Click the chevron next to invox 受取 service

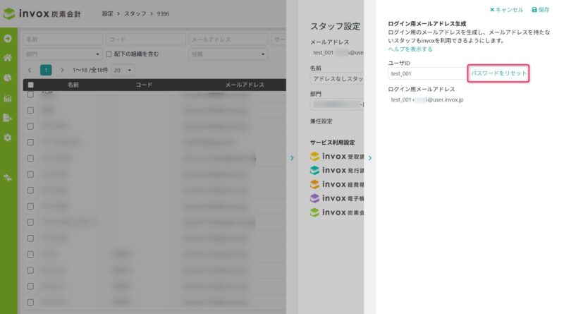click(369, 158)
